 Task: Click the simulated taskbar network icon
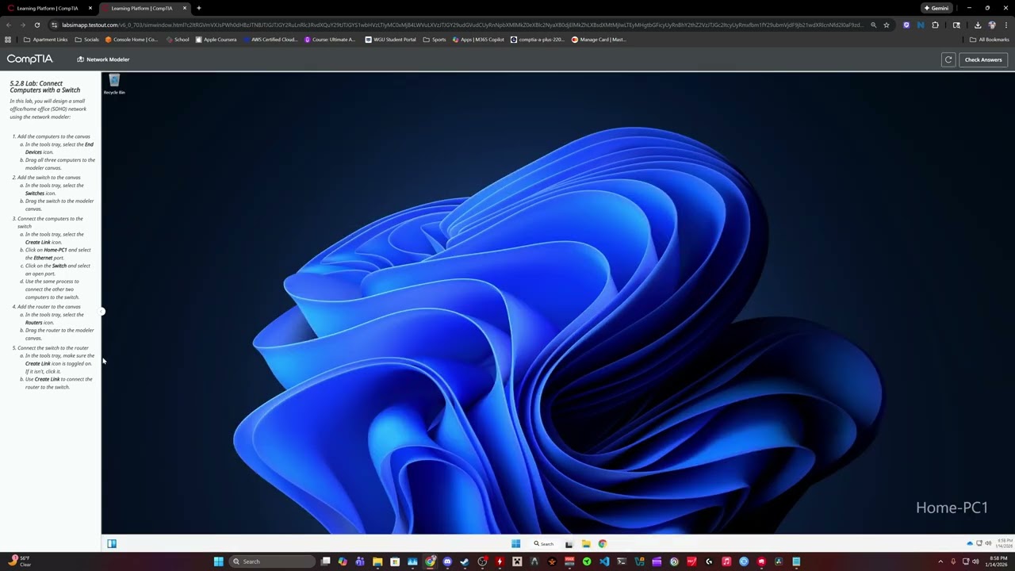point(979,543)
